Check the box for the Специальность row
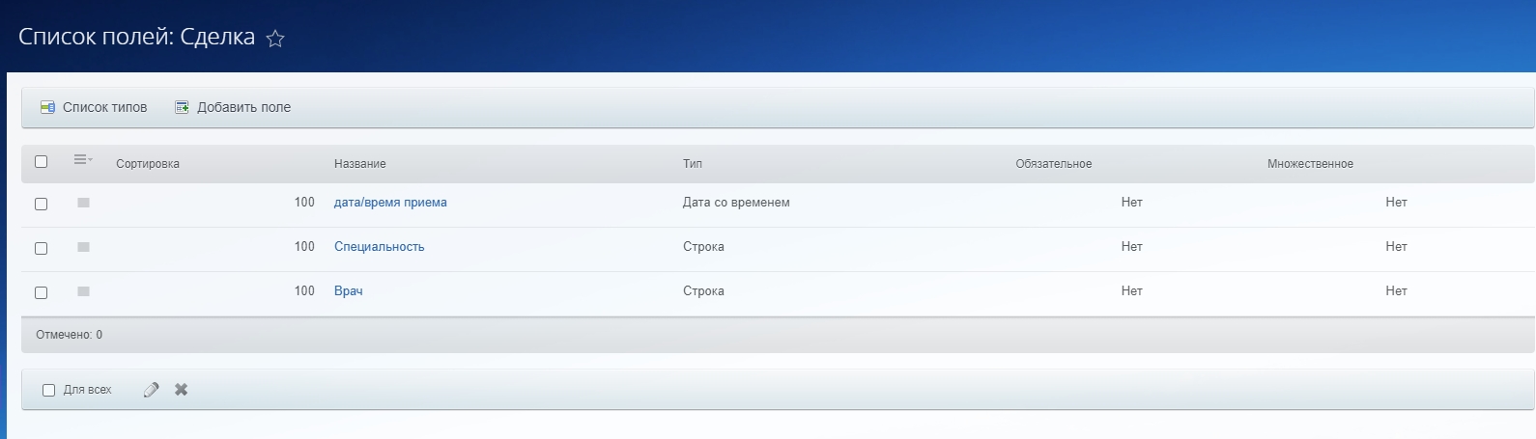1536x439 pixels. coord(41,248)
